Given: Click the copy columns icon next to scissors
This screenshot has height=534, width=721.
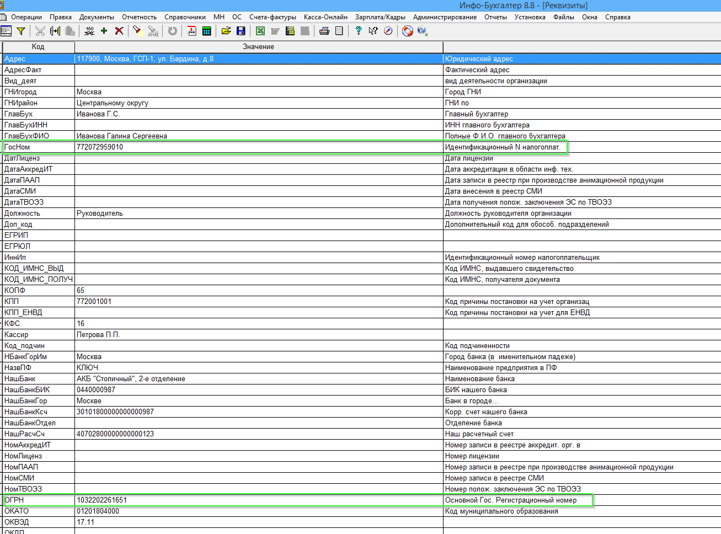Looking at the screenshot, I should 55,31.
